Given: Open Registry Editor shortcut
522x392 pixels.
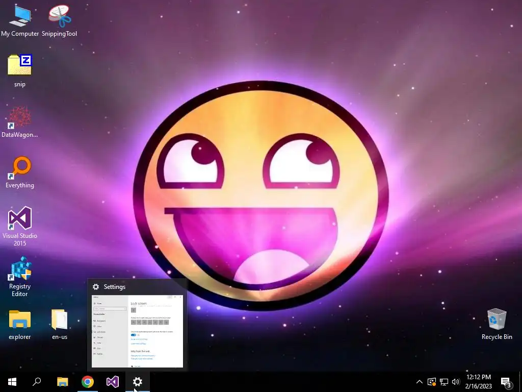Looking at the screenshot, I should [20, 277].
